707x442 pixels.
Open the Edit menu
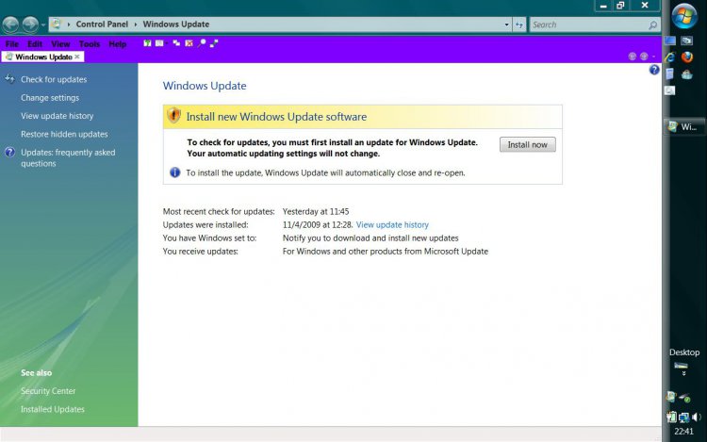pos(35,44)
